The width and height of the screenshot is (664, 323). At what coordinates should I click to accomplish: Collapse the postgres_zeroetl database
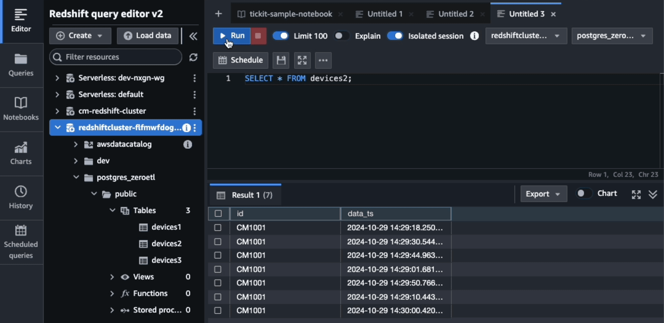point(76,177)
